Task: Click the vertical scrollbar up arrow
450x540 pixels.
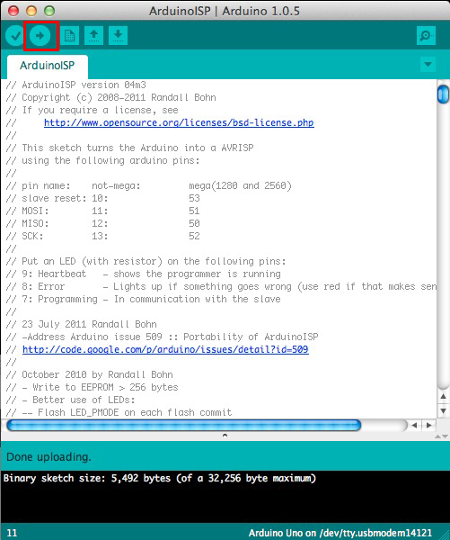Action: pyautogui.click(x=443, y=397)
